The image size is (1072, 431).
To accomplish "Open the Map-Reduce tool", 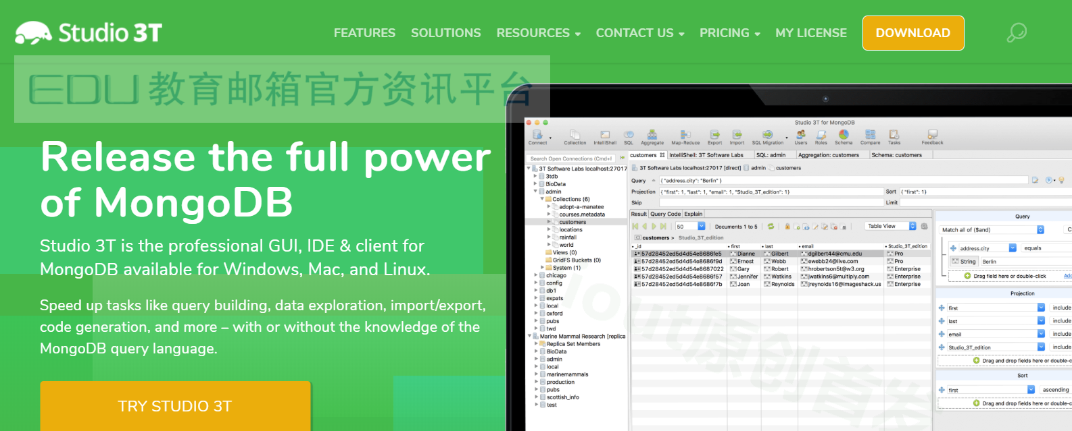I will [685, 137].
